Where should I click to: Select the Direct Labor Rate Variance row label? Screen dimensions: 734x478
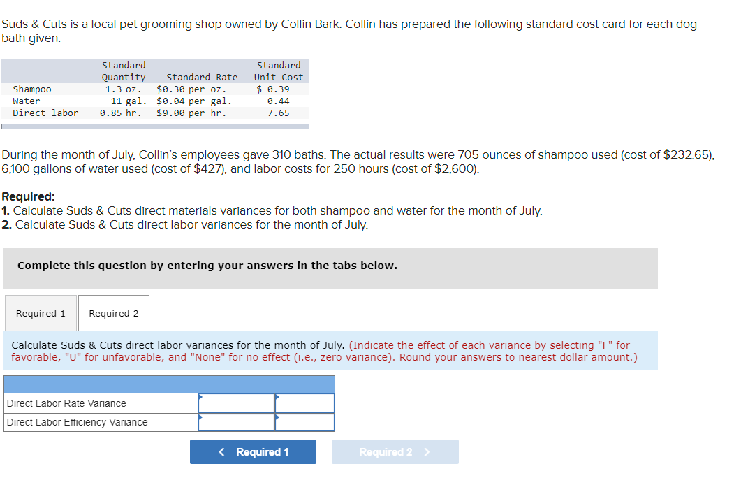[x=66, y=403]
